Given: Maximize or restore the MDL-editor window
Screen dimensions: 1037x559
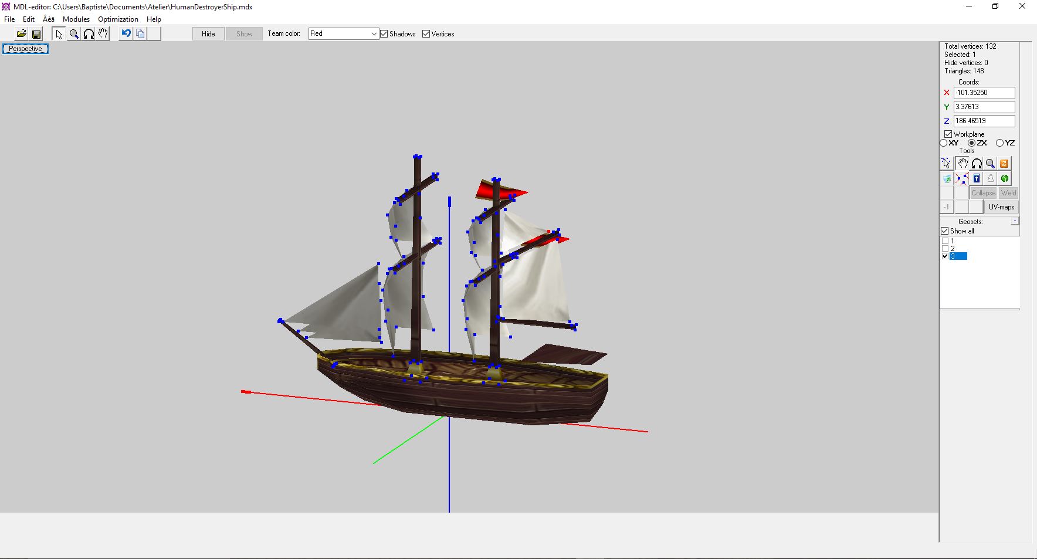Looking at the screenshot, I should point(995,6).
